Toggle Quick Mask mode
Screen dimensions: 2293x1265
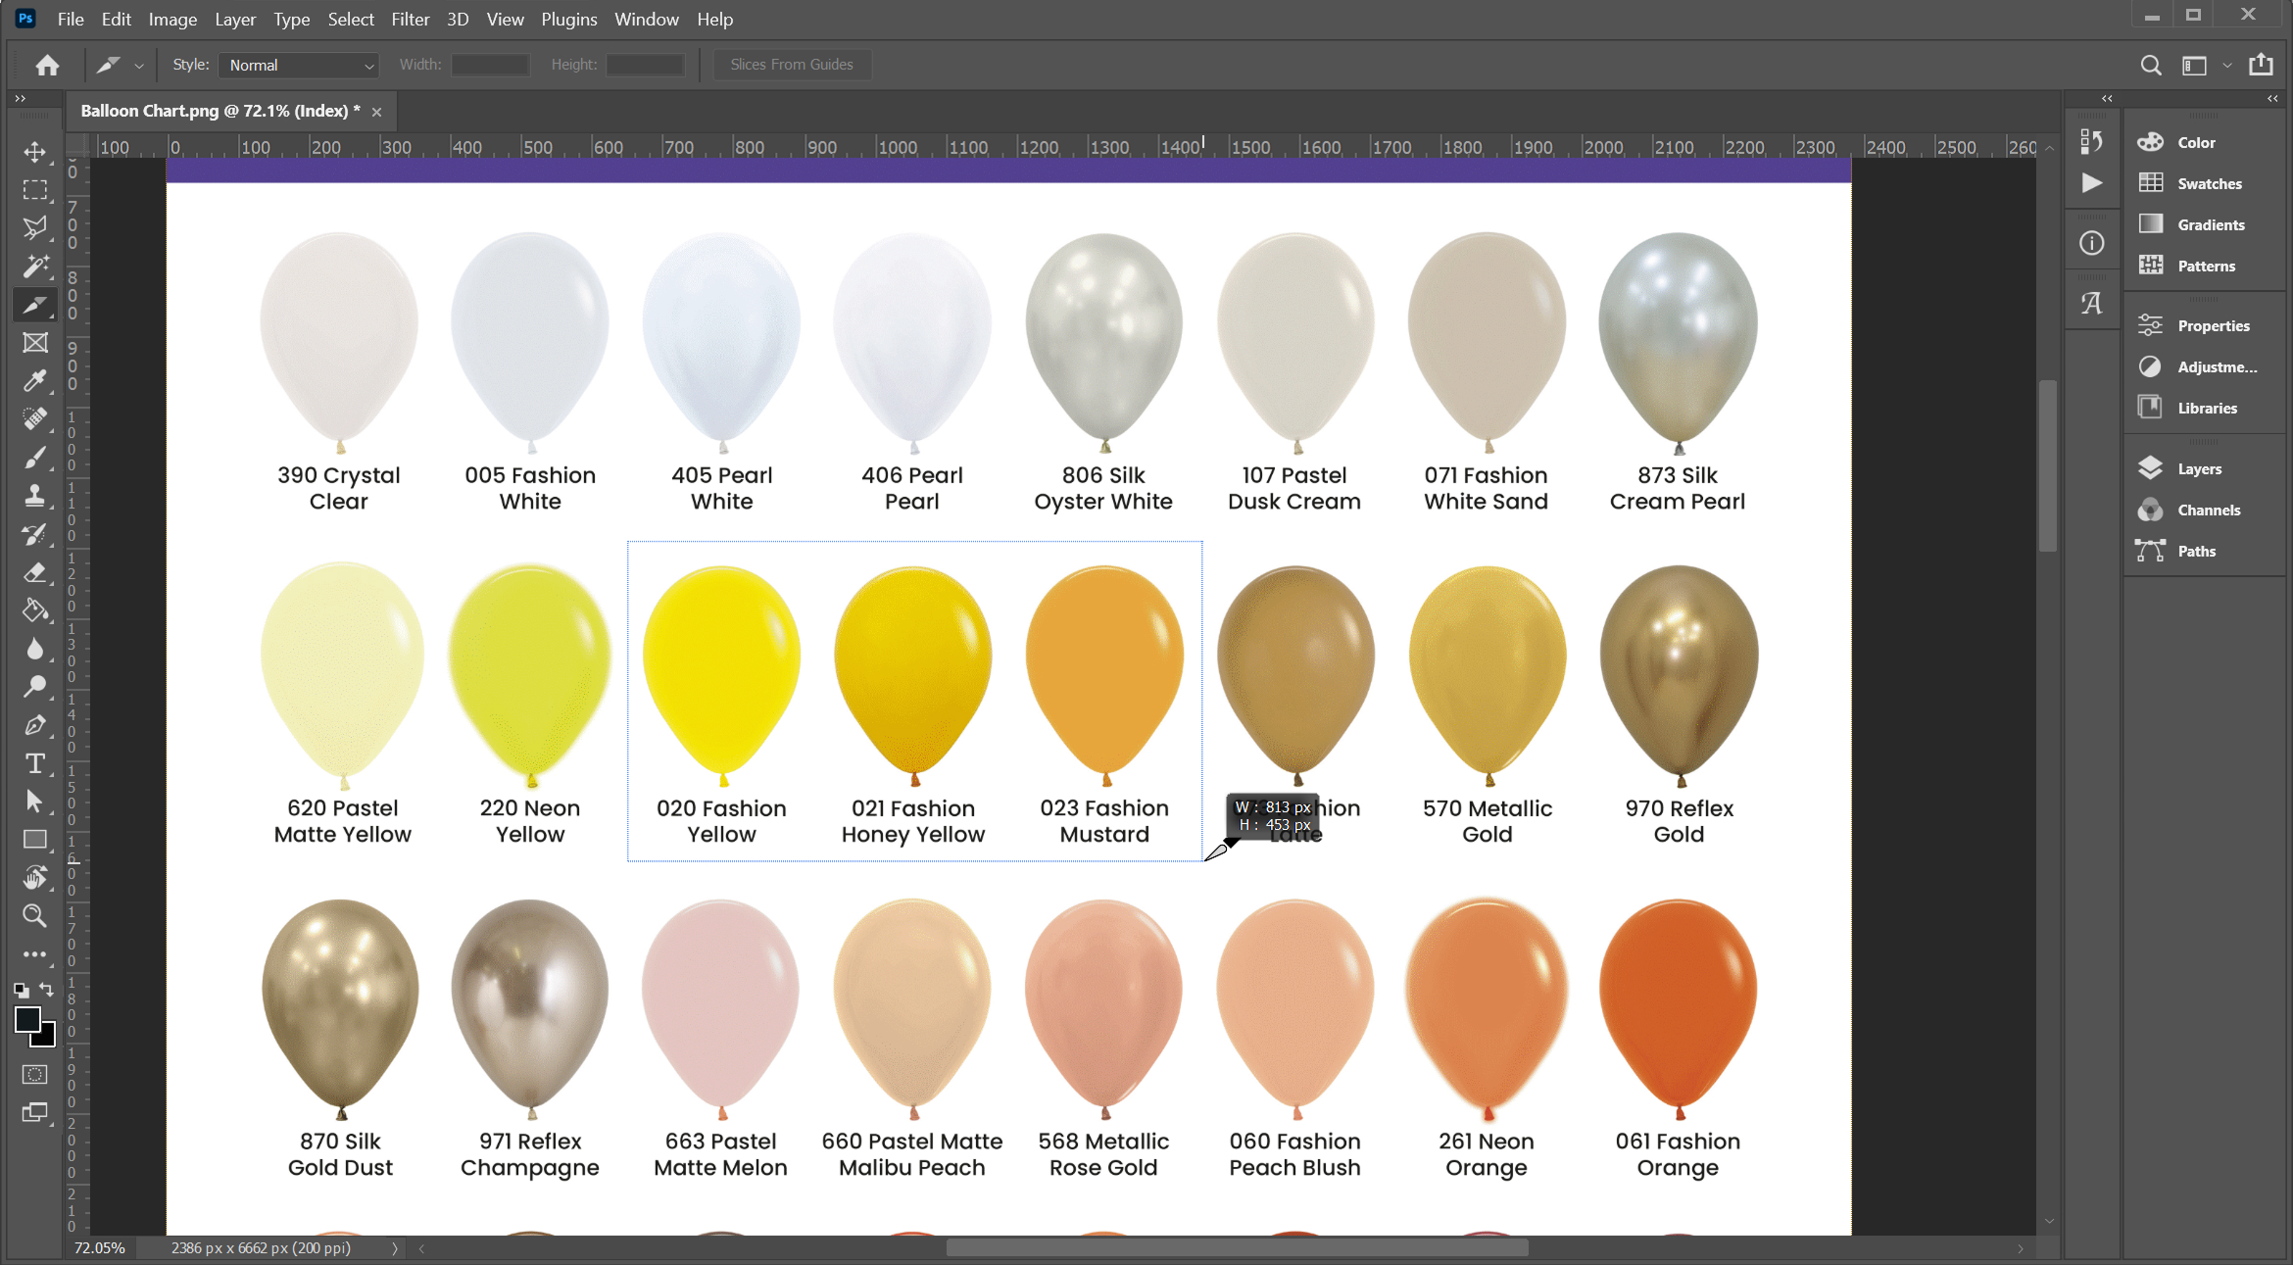tap(35, 1075)
